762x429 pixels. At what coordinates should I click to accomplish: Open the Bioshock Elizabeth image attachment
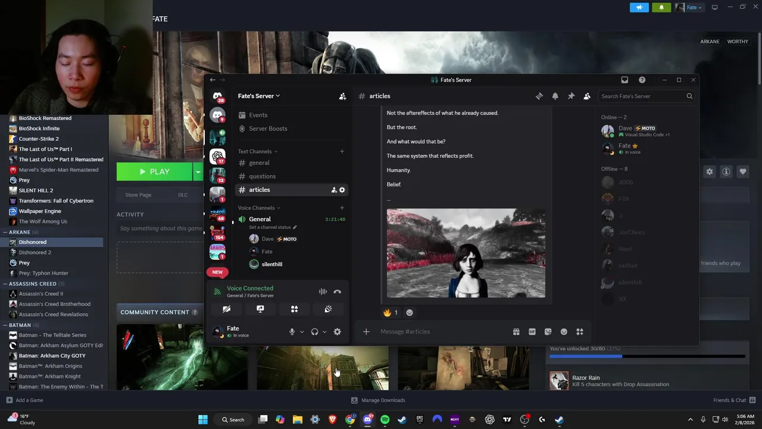point(466,253)
